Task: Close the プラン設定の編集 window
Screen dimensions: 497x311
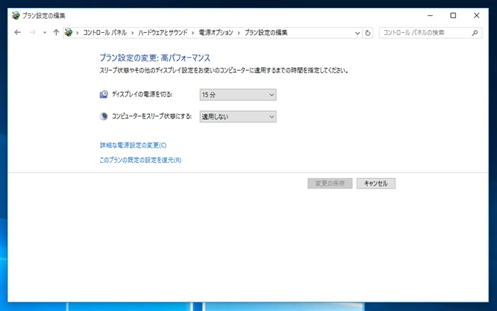Action: click(x=477, y=15)
